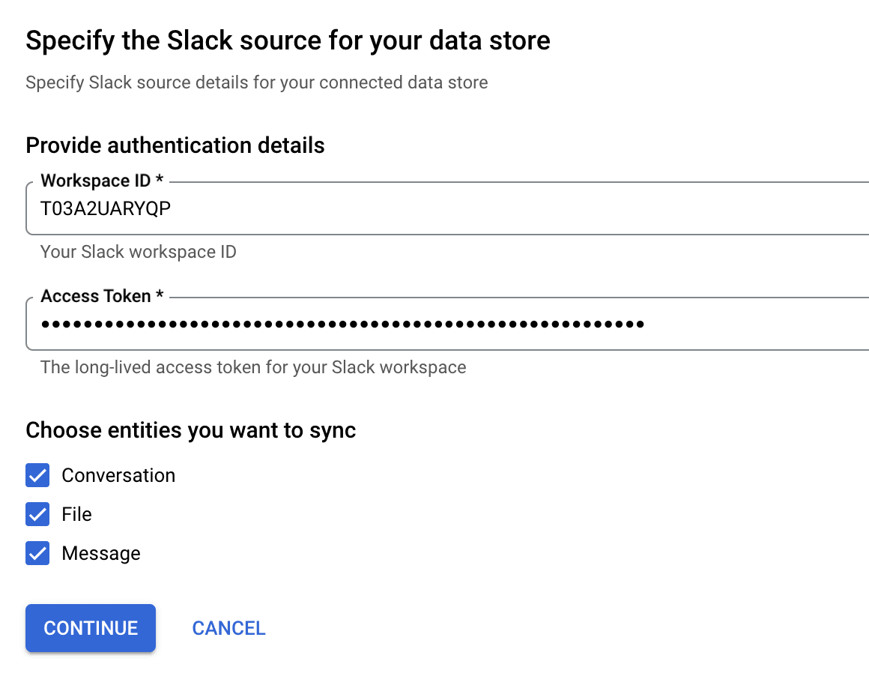The image size is (869, 697).
Task: Uncheck the Message sync option
Action: coord(37,553)
